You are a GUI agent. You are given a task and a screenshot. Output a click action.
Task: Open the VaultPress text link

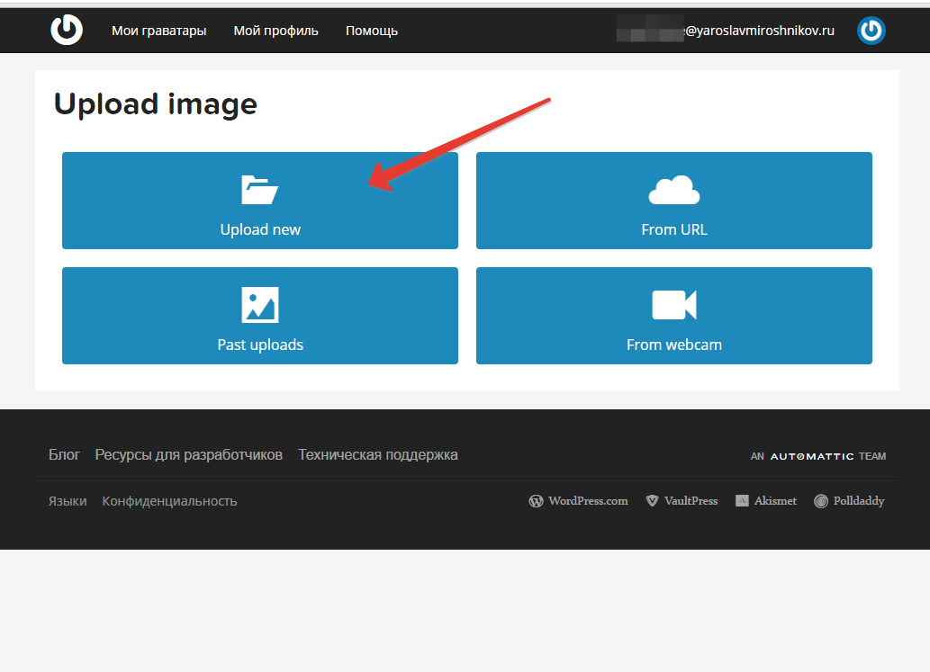[x=691, y=501]
